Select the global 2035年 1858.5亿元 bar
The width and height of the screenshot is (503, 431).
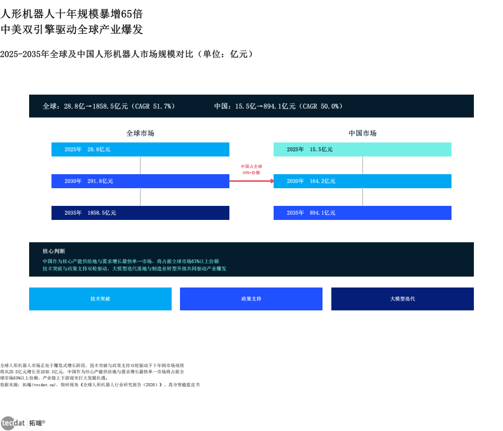pyautogui.click(x=140, y=213)
